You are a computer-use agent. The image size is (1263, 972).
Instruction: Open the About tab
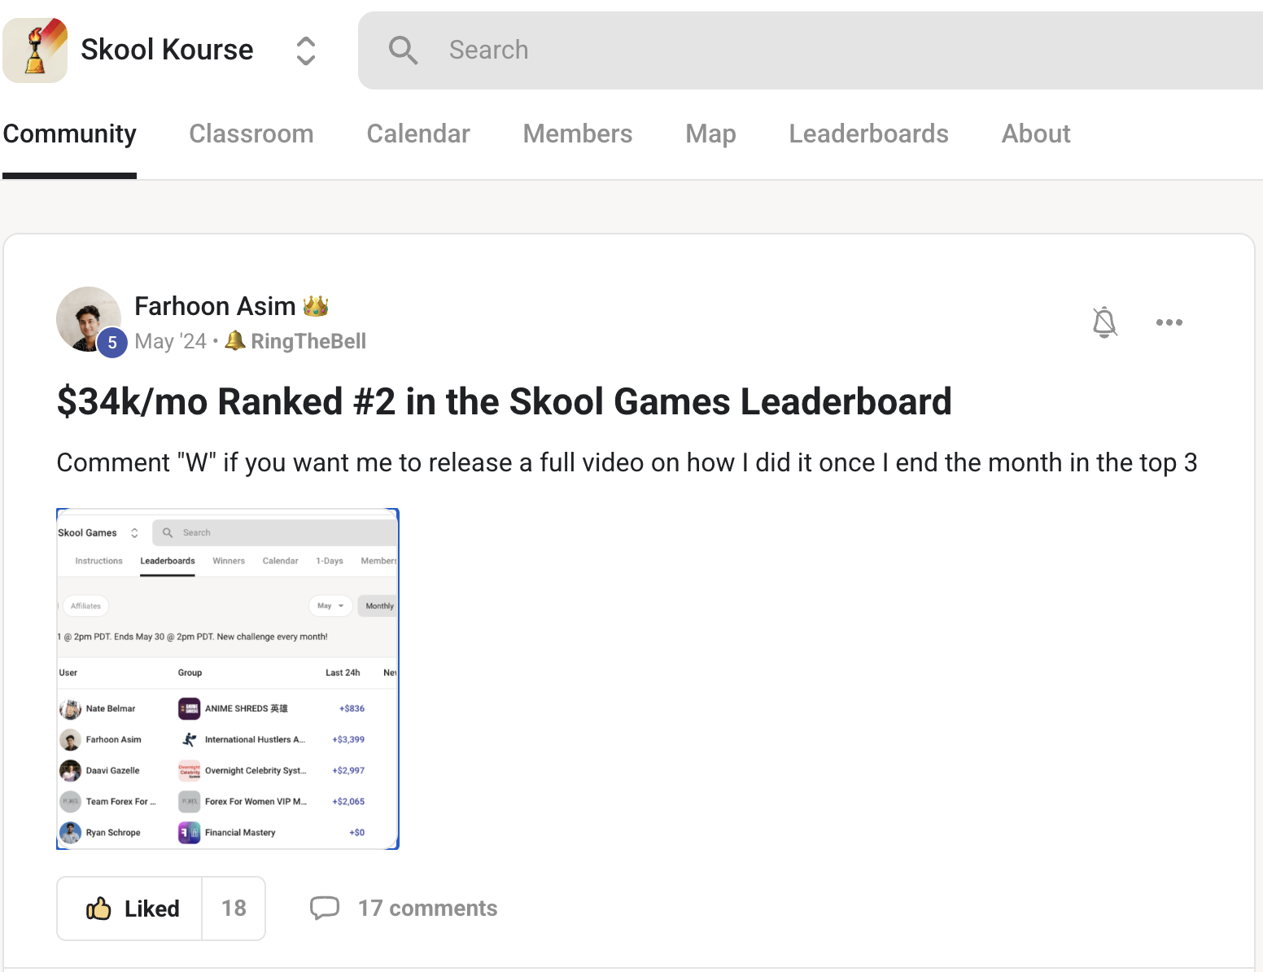coord(1036,134)
